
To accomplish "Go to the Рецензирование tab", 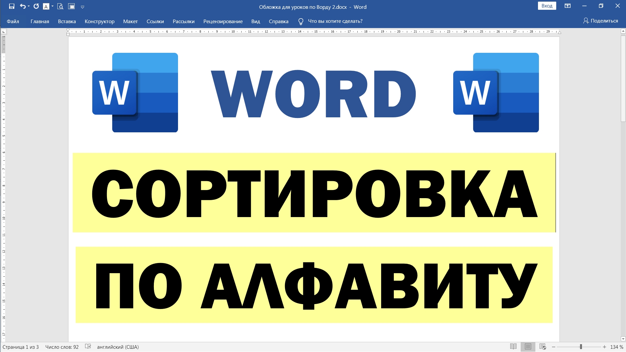I will (x=223, y=21).
